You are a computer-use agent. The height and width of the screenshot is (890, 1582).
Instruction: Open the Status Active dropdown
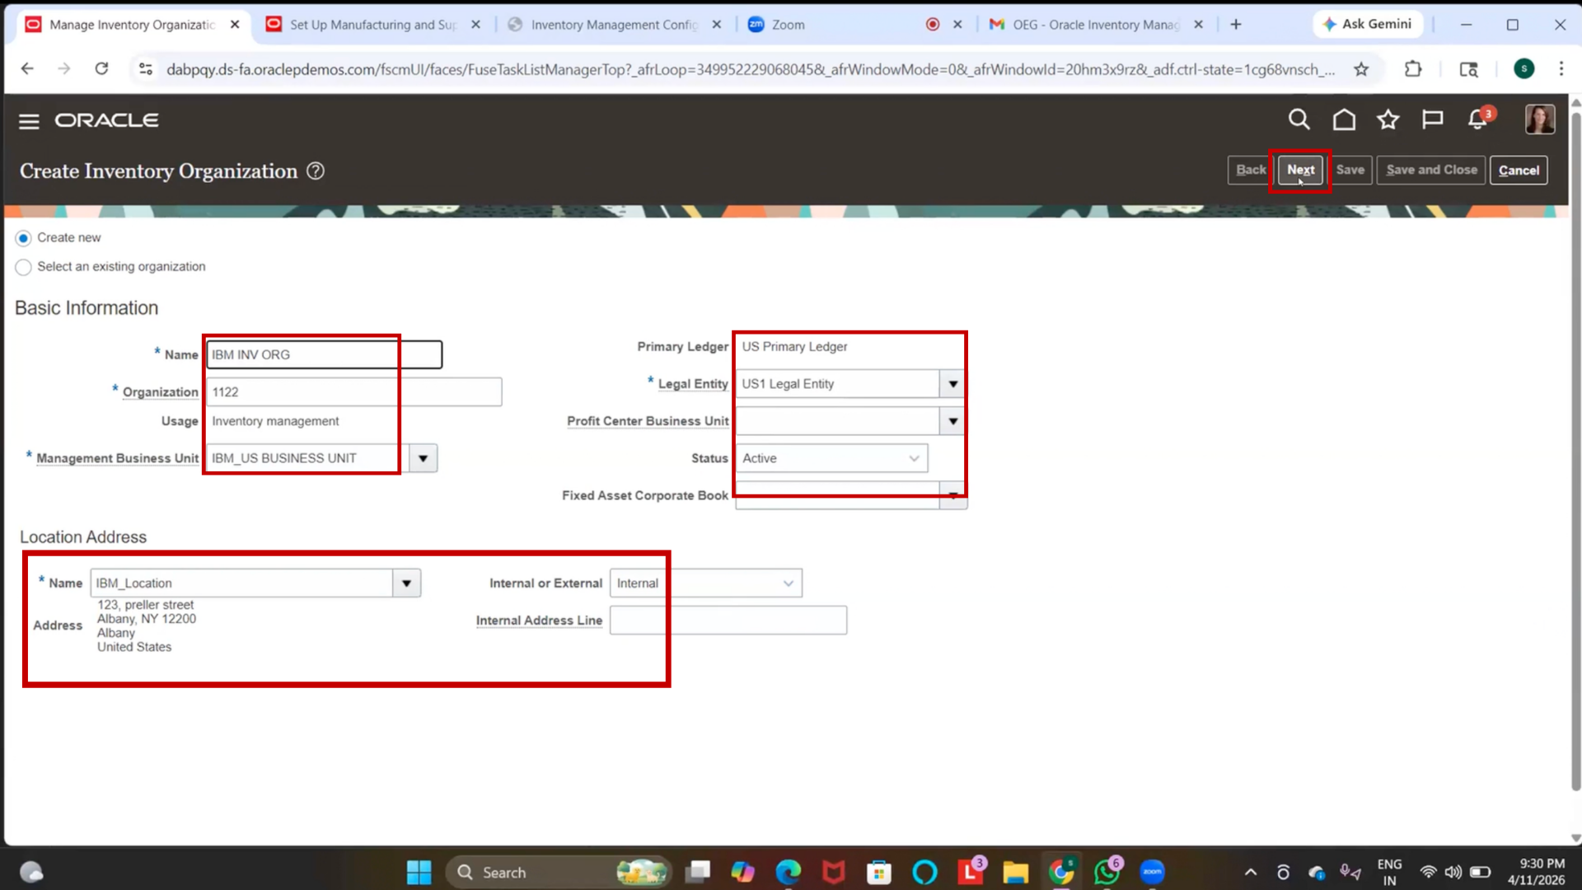click(831, 458)
